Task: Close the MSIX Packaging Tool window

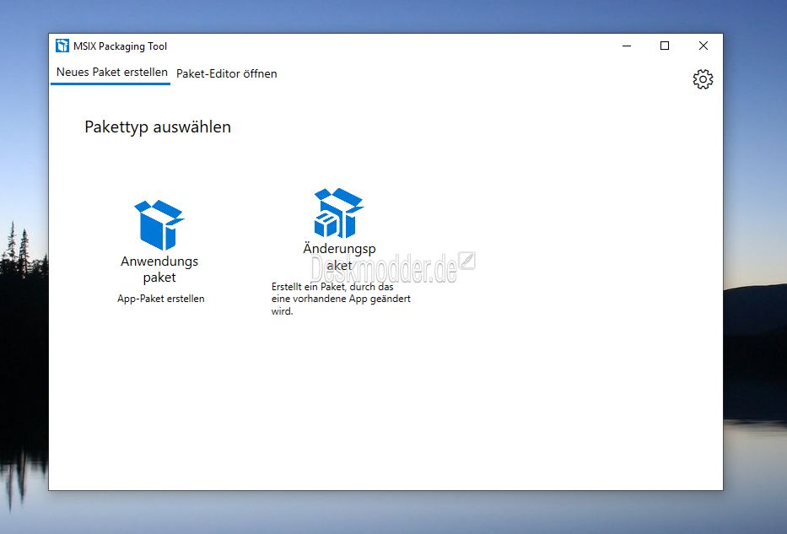Action: pyautogui.click(x=703, y=46)
